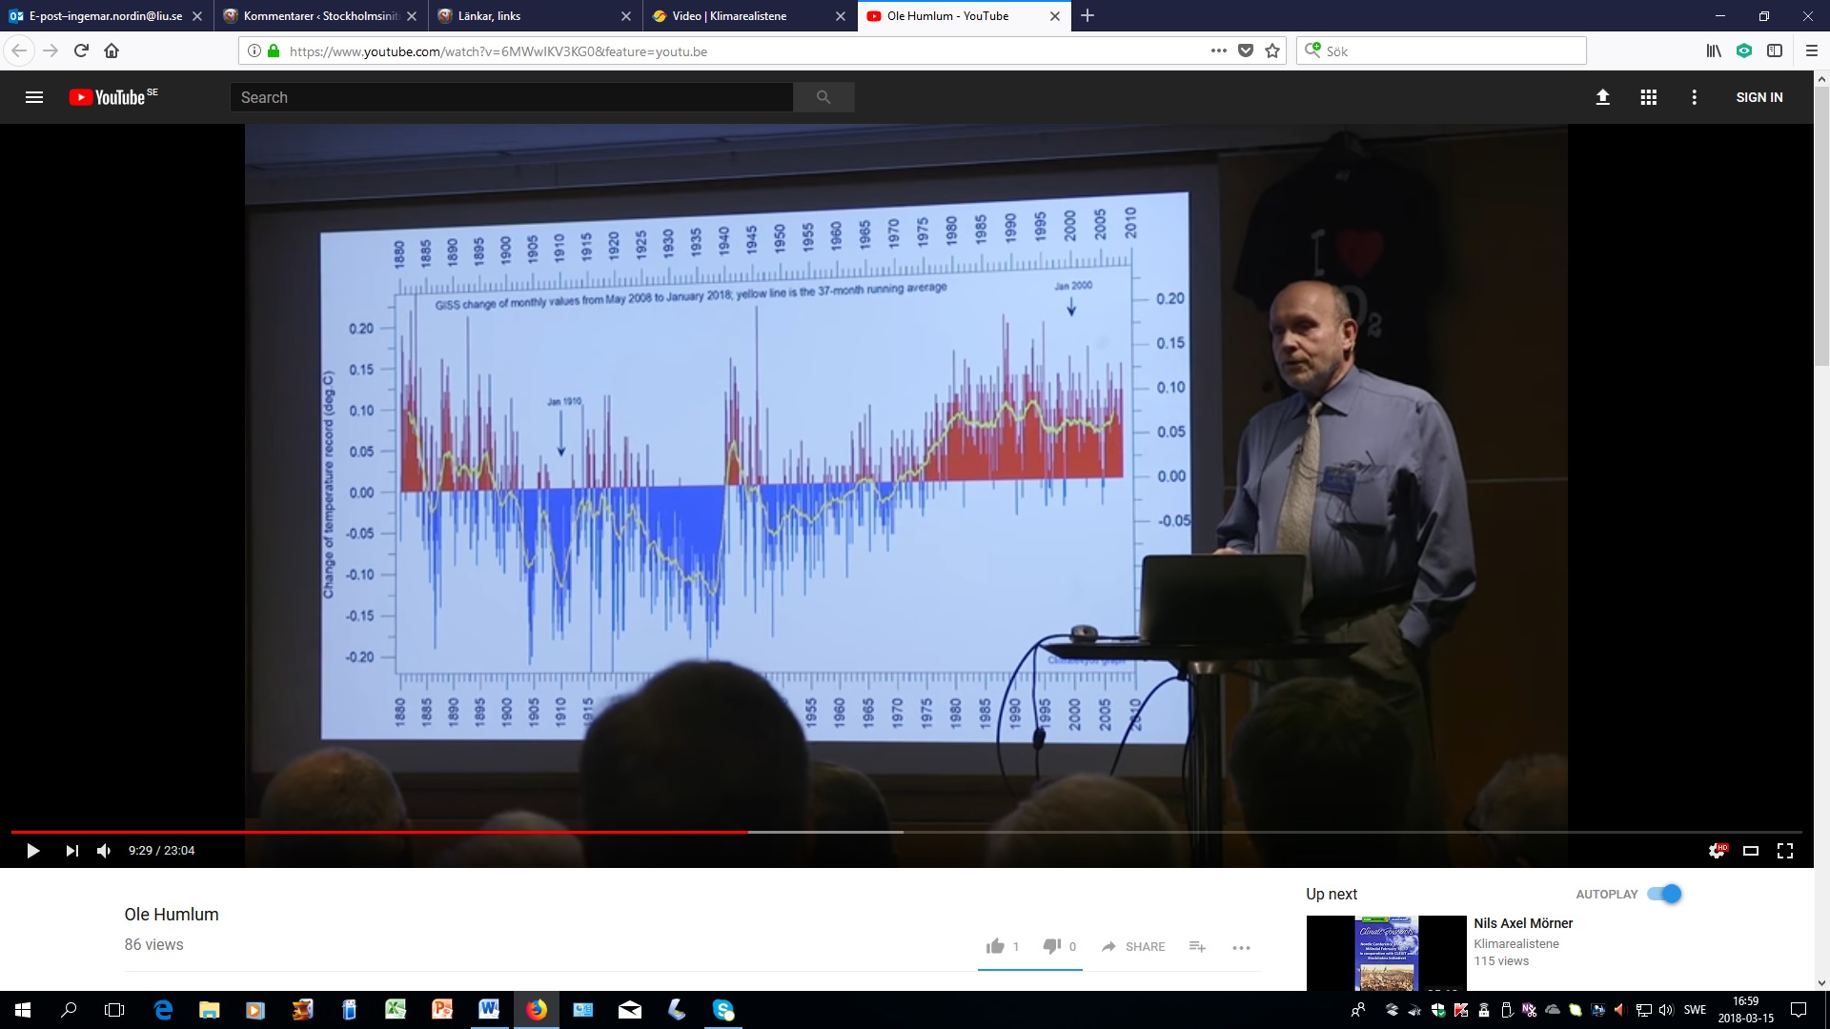Open page actions ellipsis in address bar

click(x=1218, y=50)
